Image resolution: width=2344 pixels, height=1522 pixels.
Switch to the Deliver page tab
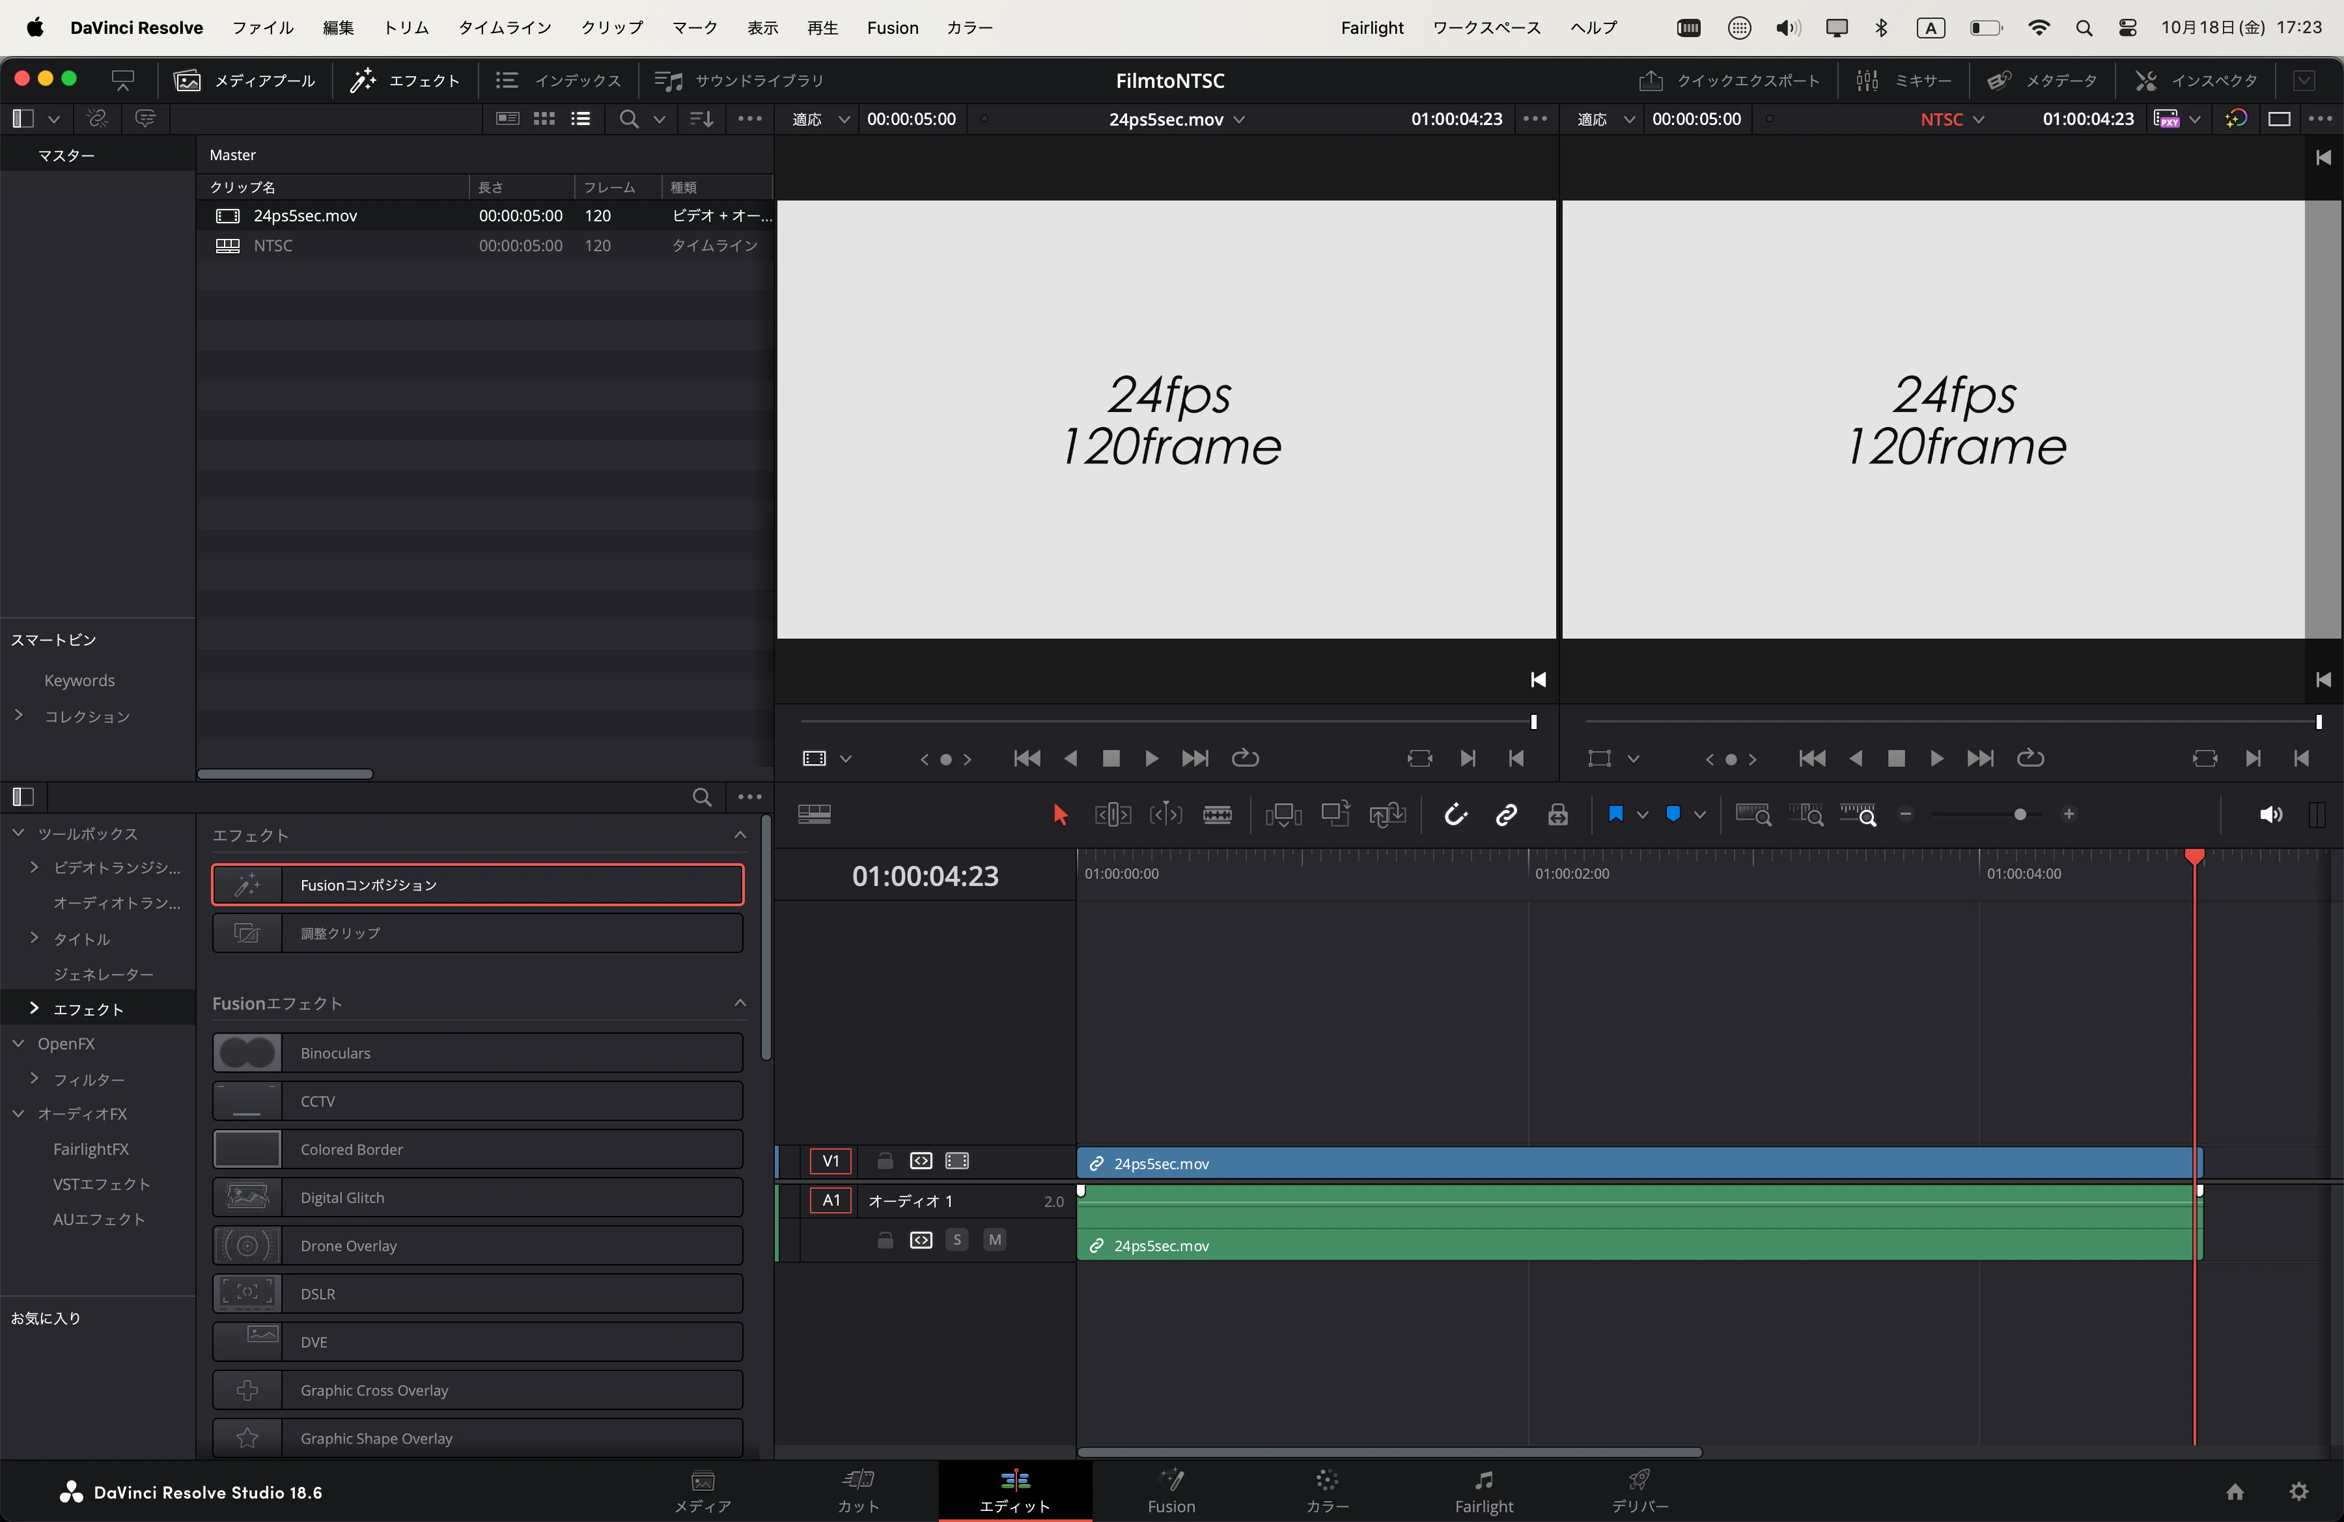click(x=1639, y=1491)
